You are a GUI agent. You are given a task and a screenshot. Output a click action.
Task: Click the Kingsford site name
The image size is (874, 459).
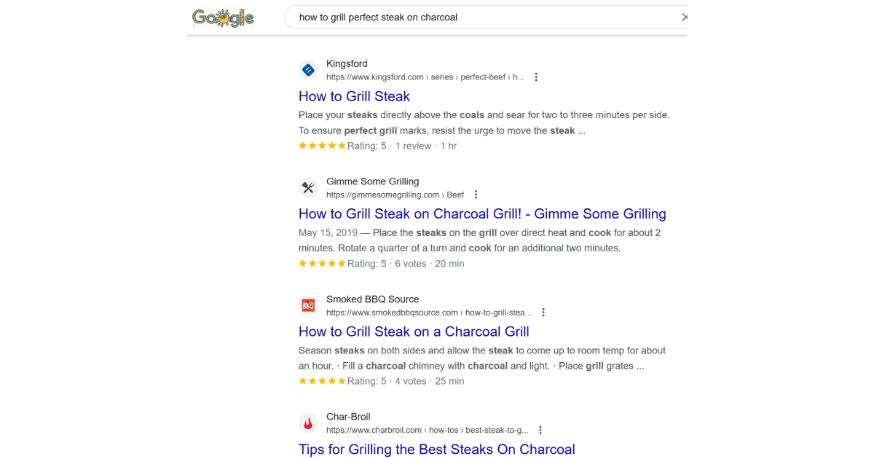347,63
